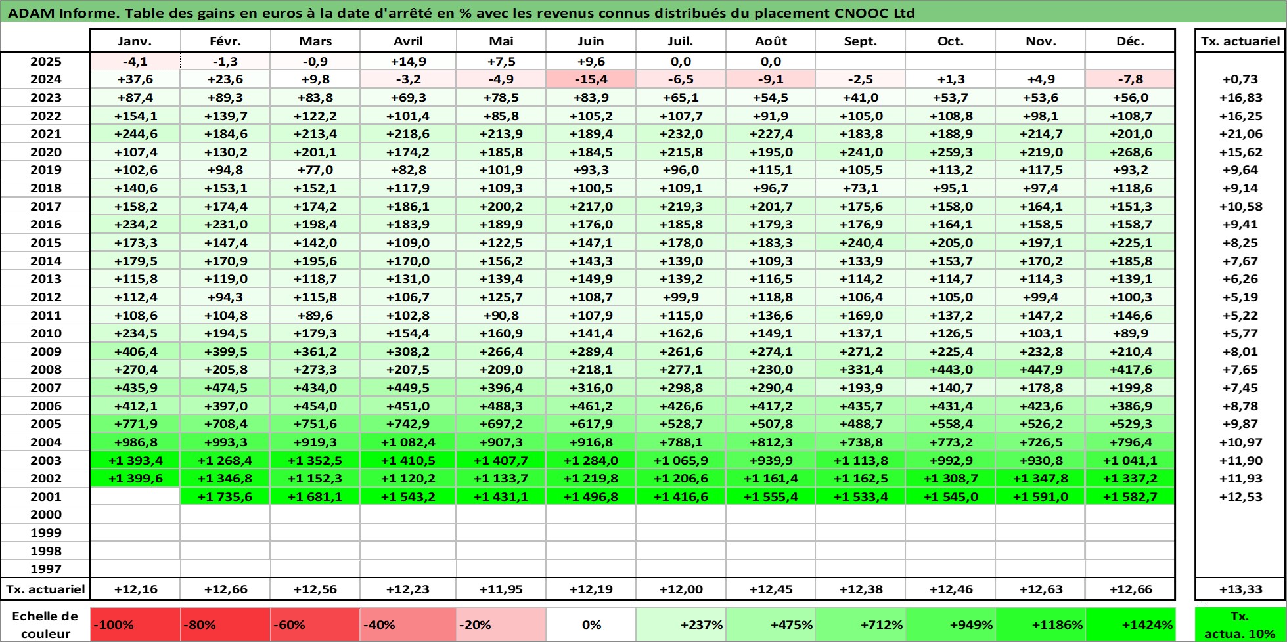Select cell -15,4 in the 2024 row
The image size is (1287, 642).
tap(591, 79)
